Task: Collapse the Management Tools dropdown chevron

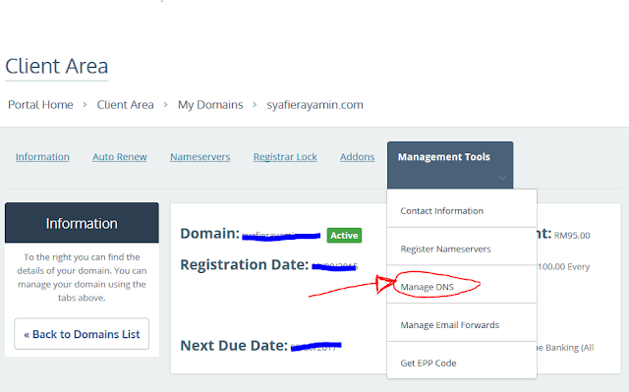Action: tap(502, 178)
